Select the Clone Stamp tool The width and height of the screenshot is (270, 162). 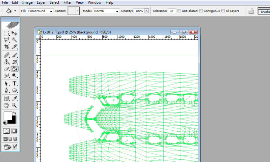[6, 62]
